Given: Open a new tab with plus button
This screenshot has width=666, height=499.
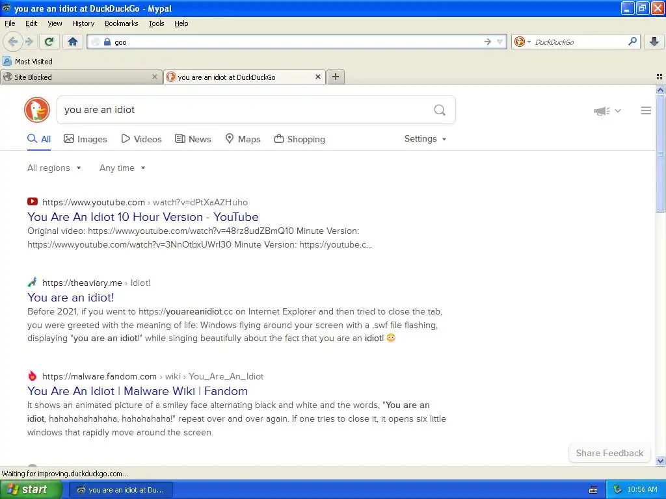Looking at the screenshot, I should [336, 77].
